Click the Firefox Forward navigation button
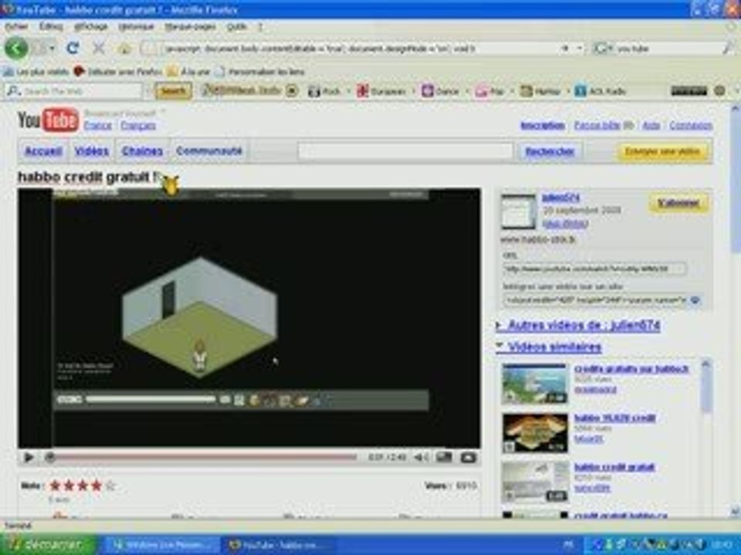Viewport: 741px width, 555px height. click(x=39, y=48)
